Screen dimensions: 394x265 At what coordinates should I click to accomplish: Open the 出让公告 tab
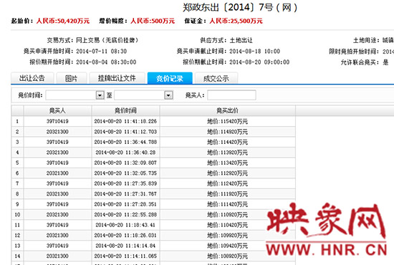click(x=32, y=78)
